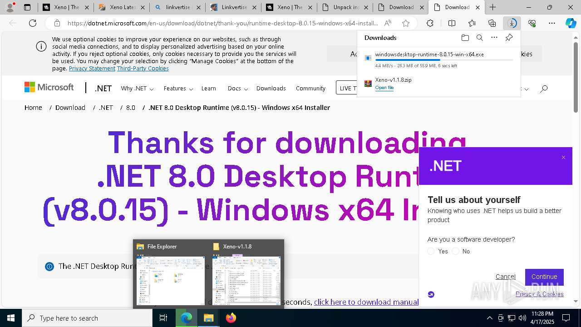Switch to the first Xeno | The tab

[66, 7]
